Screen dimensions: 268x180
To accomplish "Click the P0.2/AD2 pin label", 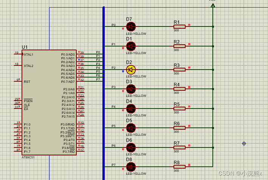I will (x=68, y=62).
